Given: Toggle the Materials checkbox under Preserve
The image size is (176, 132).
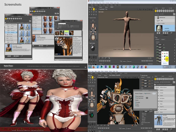Looking at the screenshot, I should [136, 106].
